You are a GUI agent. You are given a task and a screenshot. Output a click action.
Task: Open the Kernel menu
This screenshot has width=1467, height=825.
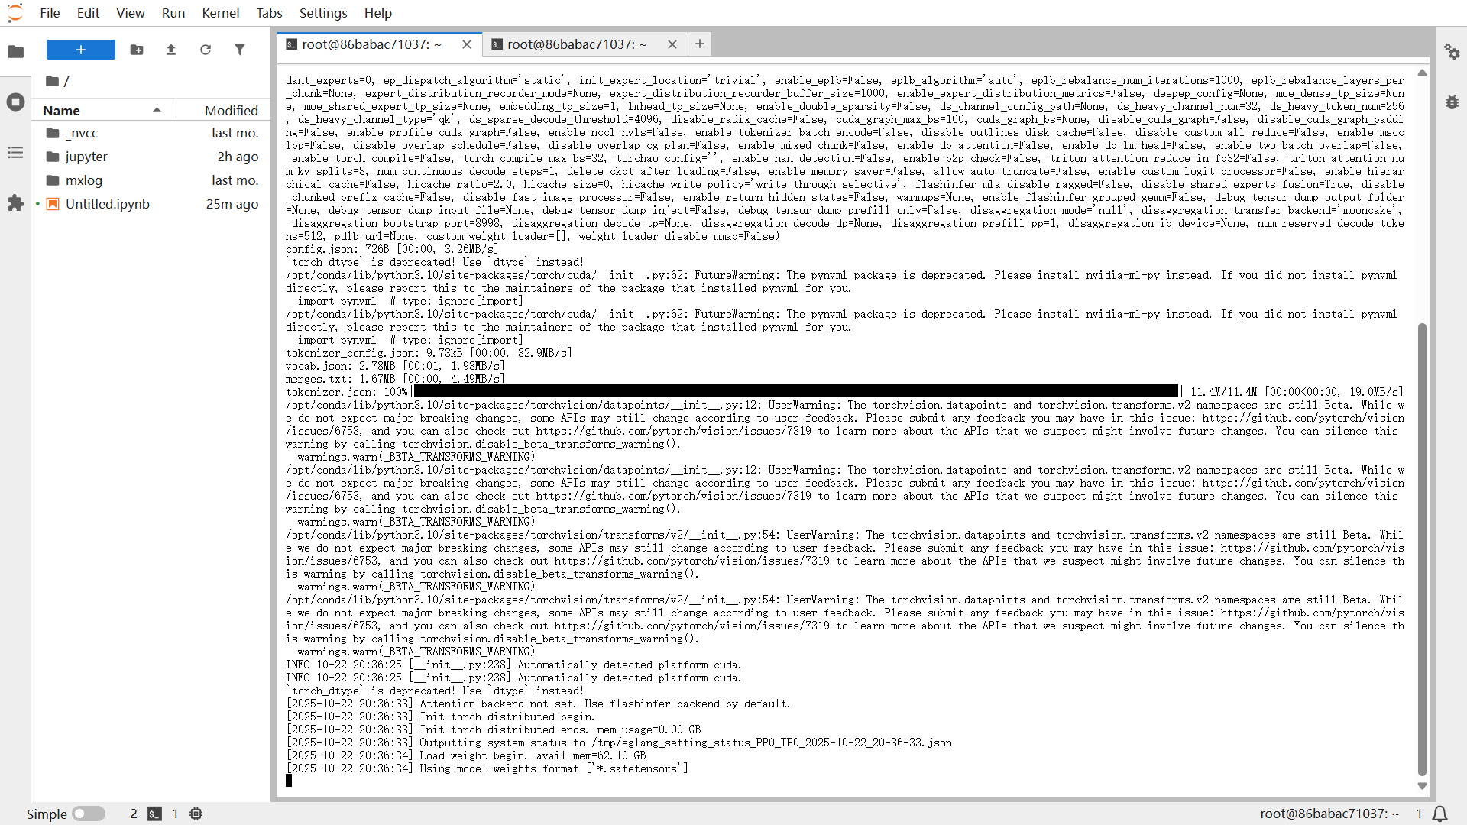220,13
